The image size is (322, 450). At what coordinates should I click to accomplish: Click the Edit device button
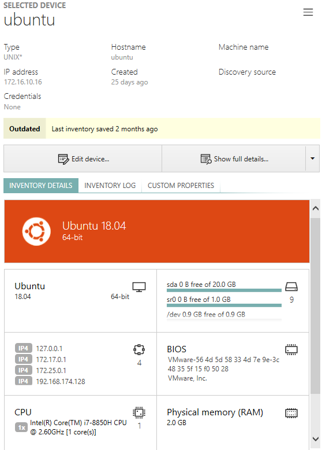(x=83, y=158)
